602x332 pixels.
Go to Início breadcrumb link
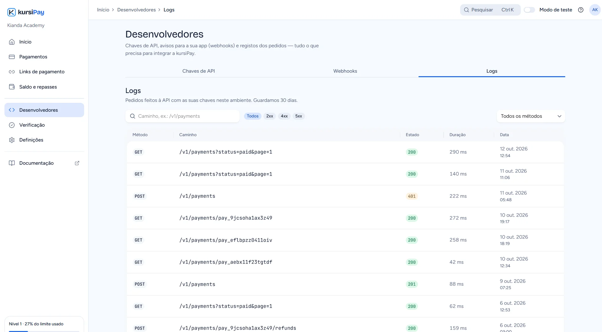(103, 10)
